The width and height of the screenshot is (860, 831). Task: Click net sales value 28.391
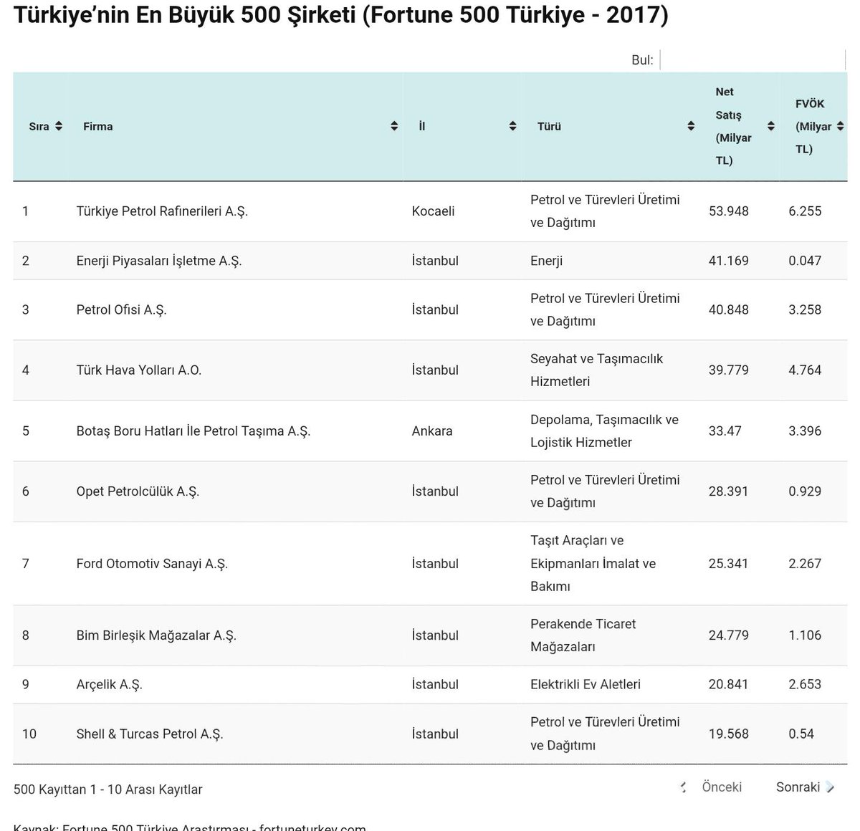(x=729, y=491)
